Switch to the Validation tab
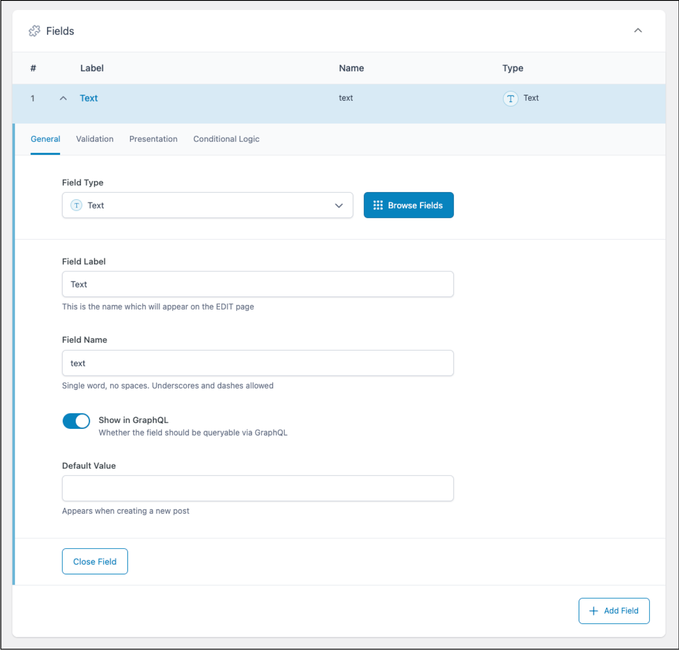The image size is (679, 650). pyautogui.click(x=94, y=139)
